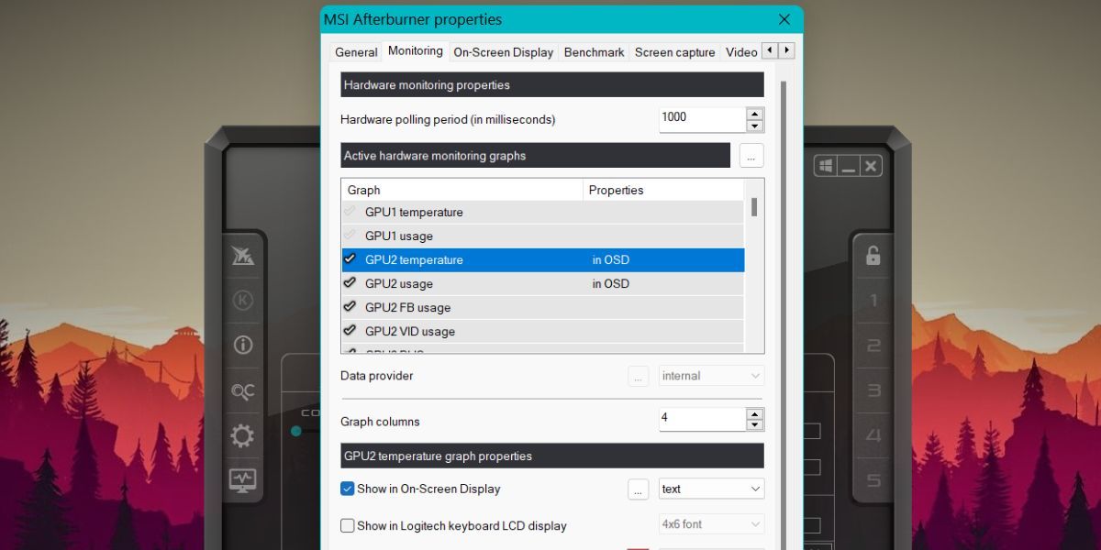Image resolution: width=1101 pixels, height=550 pixels.
Task: Open Afterburner settings via gear icon
Action: coord(242,435)
